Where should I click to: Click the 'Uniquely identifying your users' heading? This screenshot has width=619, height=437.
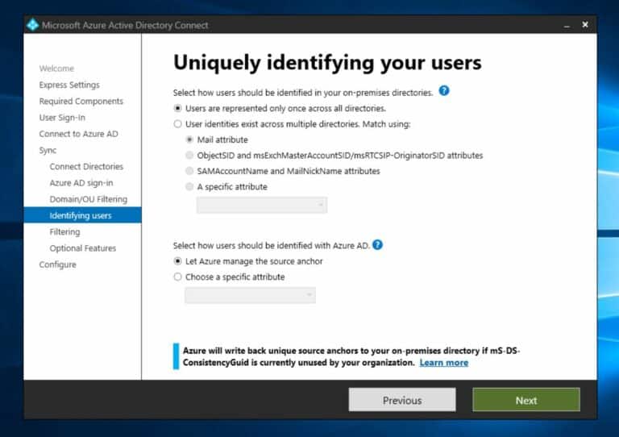pyautogui.click(x=327, y=63)
